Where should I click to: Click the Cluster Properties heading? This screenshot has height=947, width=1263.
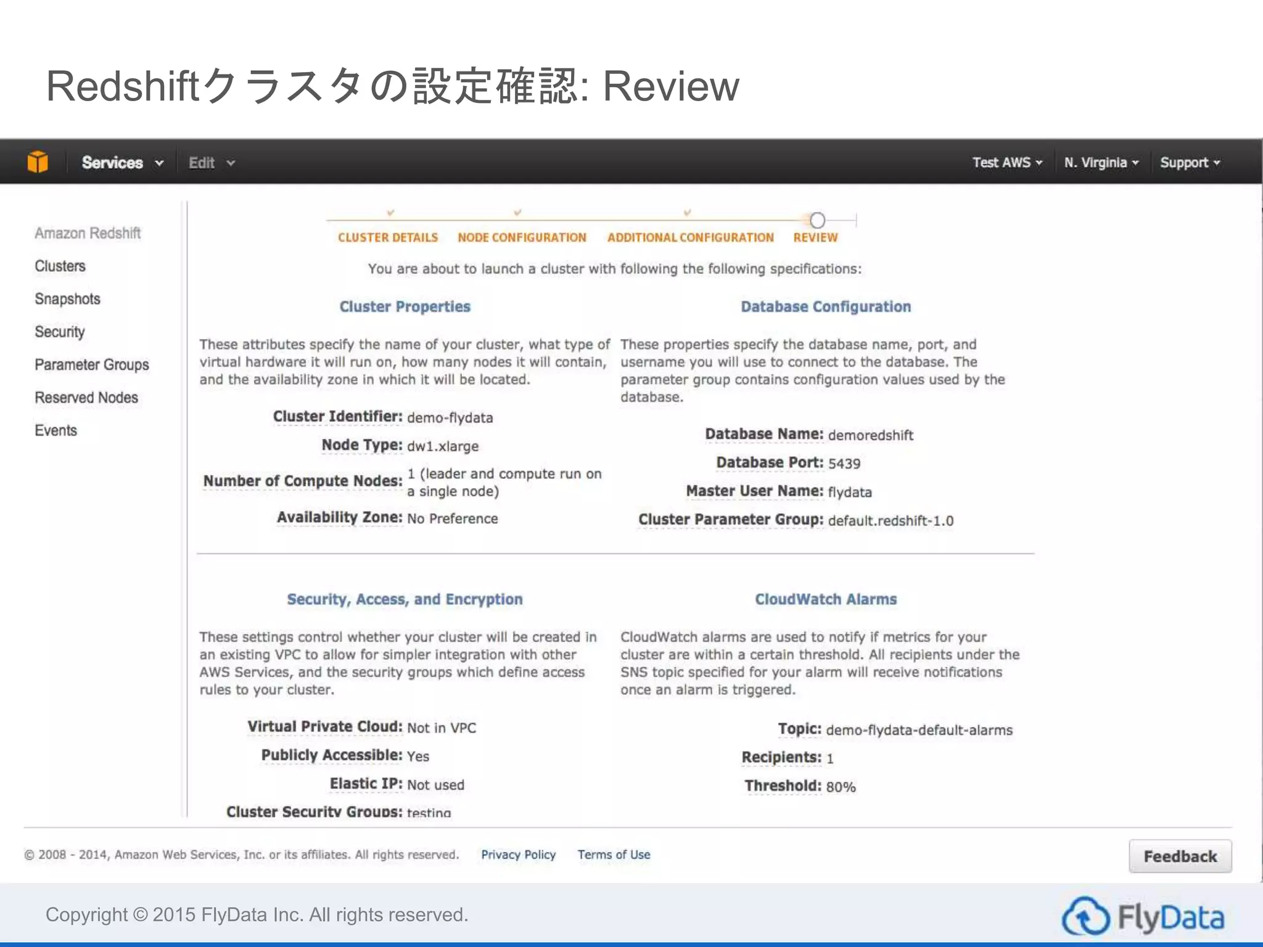pos(405,306)
